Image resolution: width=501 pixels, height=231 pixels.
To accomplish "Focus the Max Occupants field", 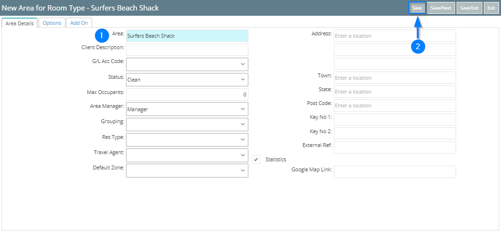I will [x=187, y=94].
